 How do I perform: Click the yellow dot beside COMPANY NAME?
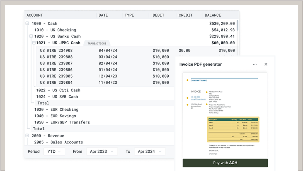[187, 80]
